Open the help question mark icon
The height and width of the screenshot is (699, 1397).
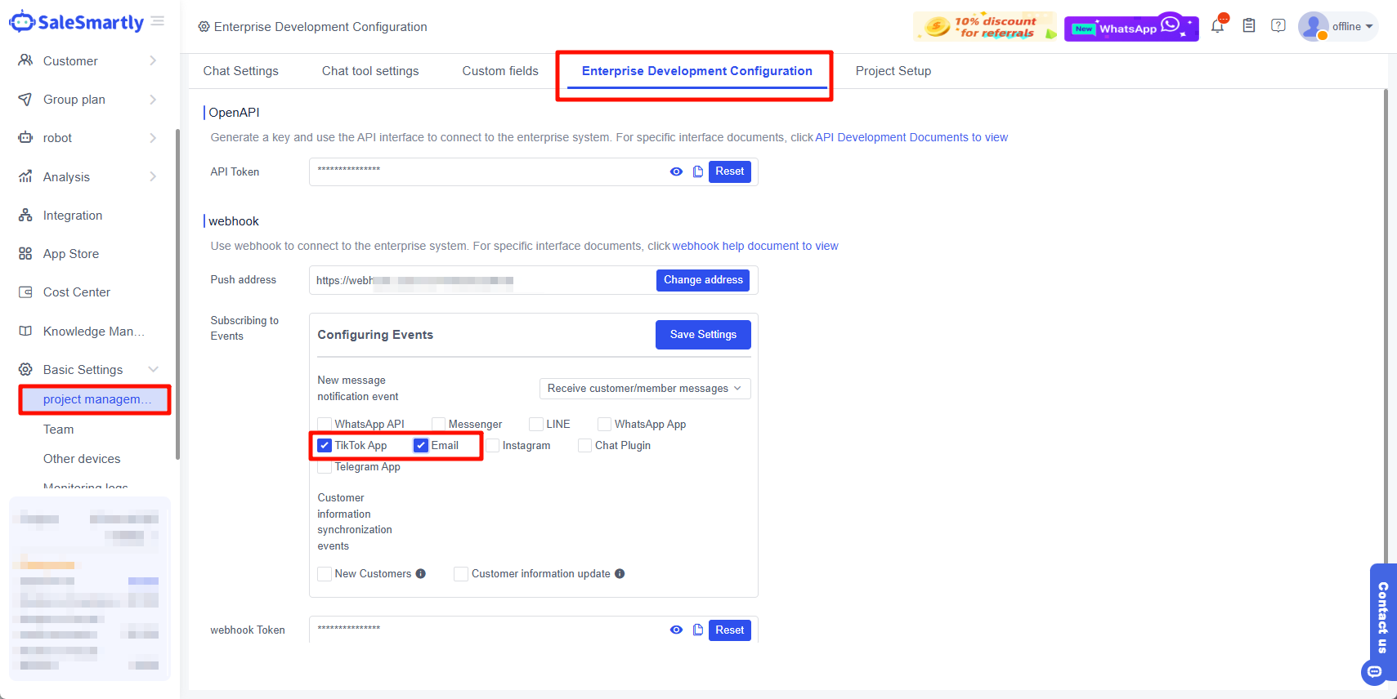pos(1278,25)
